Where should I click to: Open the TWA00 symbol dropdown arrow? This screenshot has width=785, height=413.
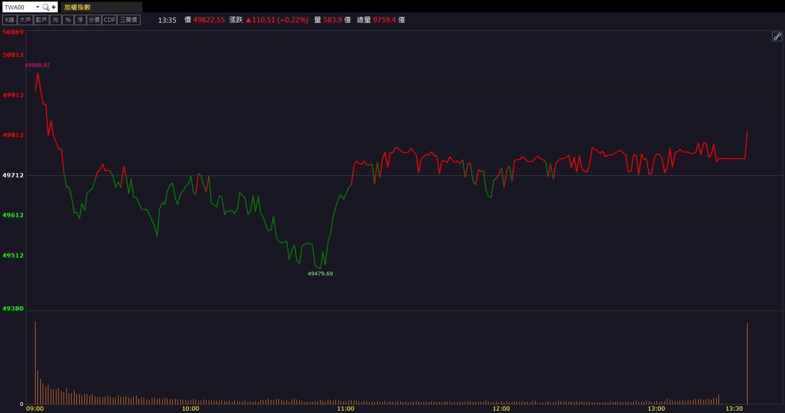pyautogui.click(x=38, y=7)
